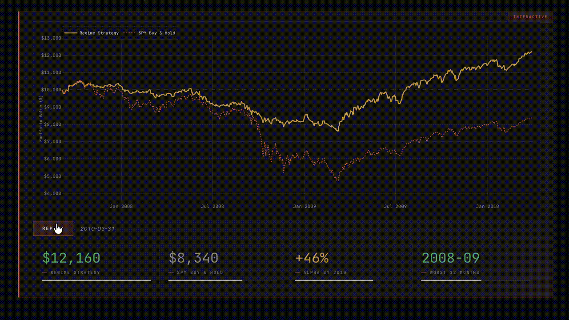Click the progress bar under Worst 12 Months

[x=476, y=280]
